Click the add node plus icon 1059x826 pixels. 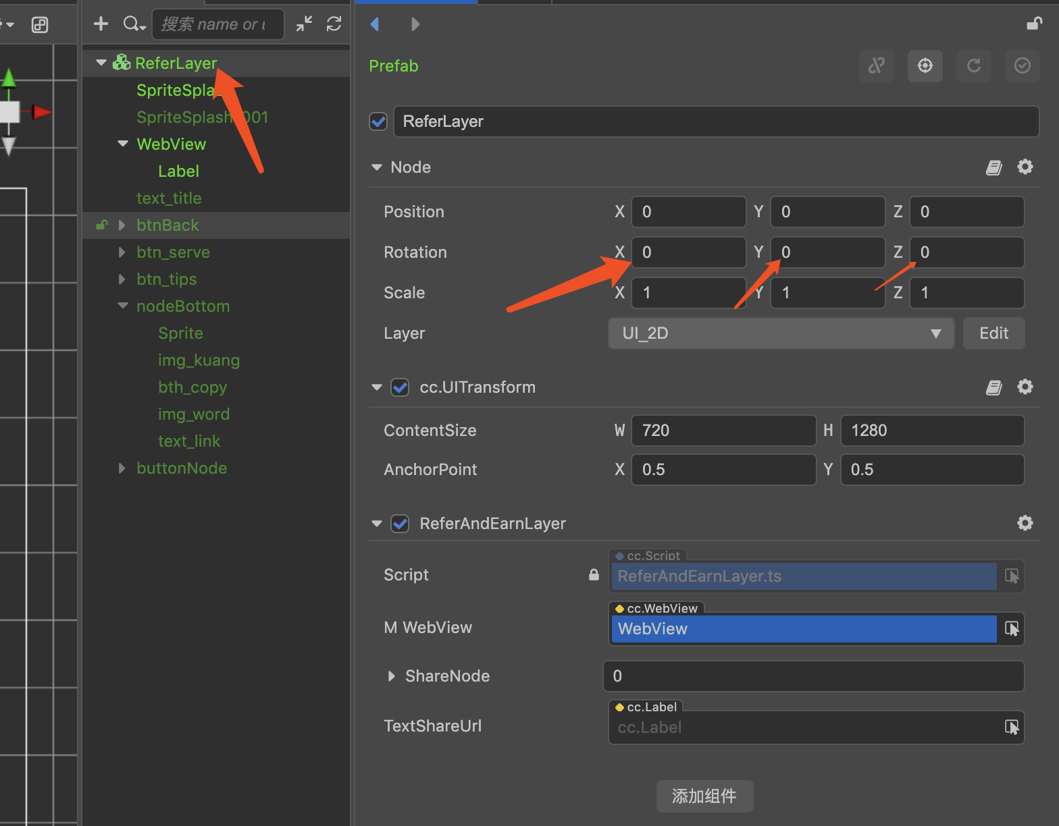pos(101,24)
